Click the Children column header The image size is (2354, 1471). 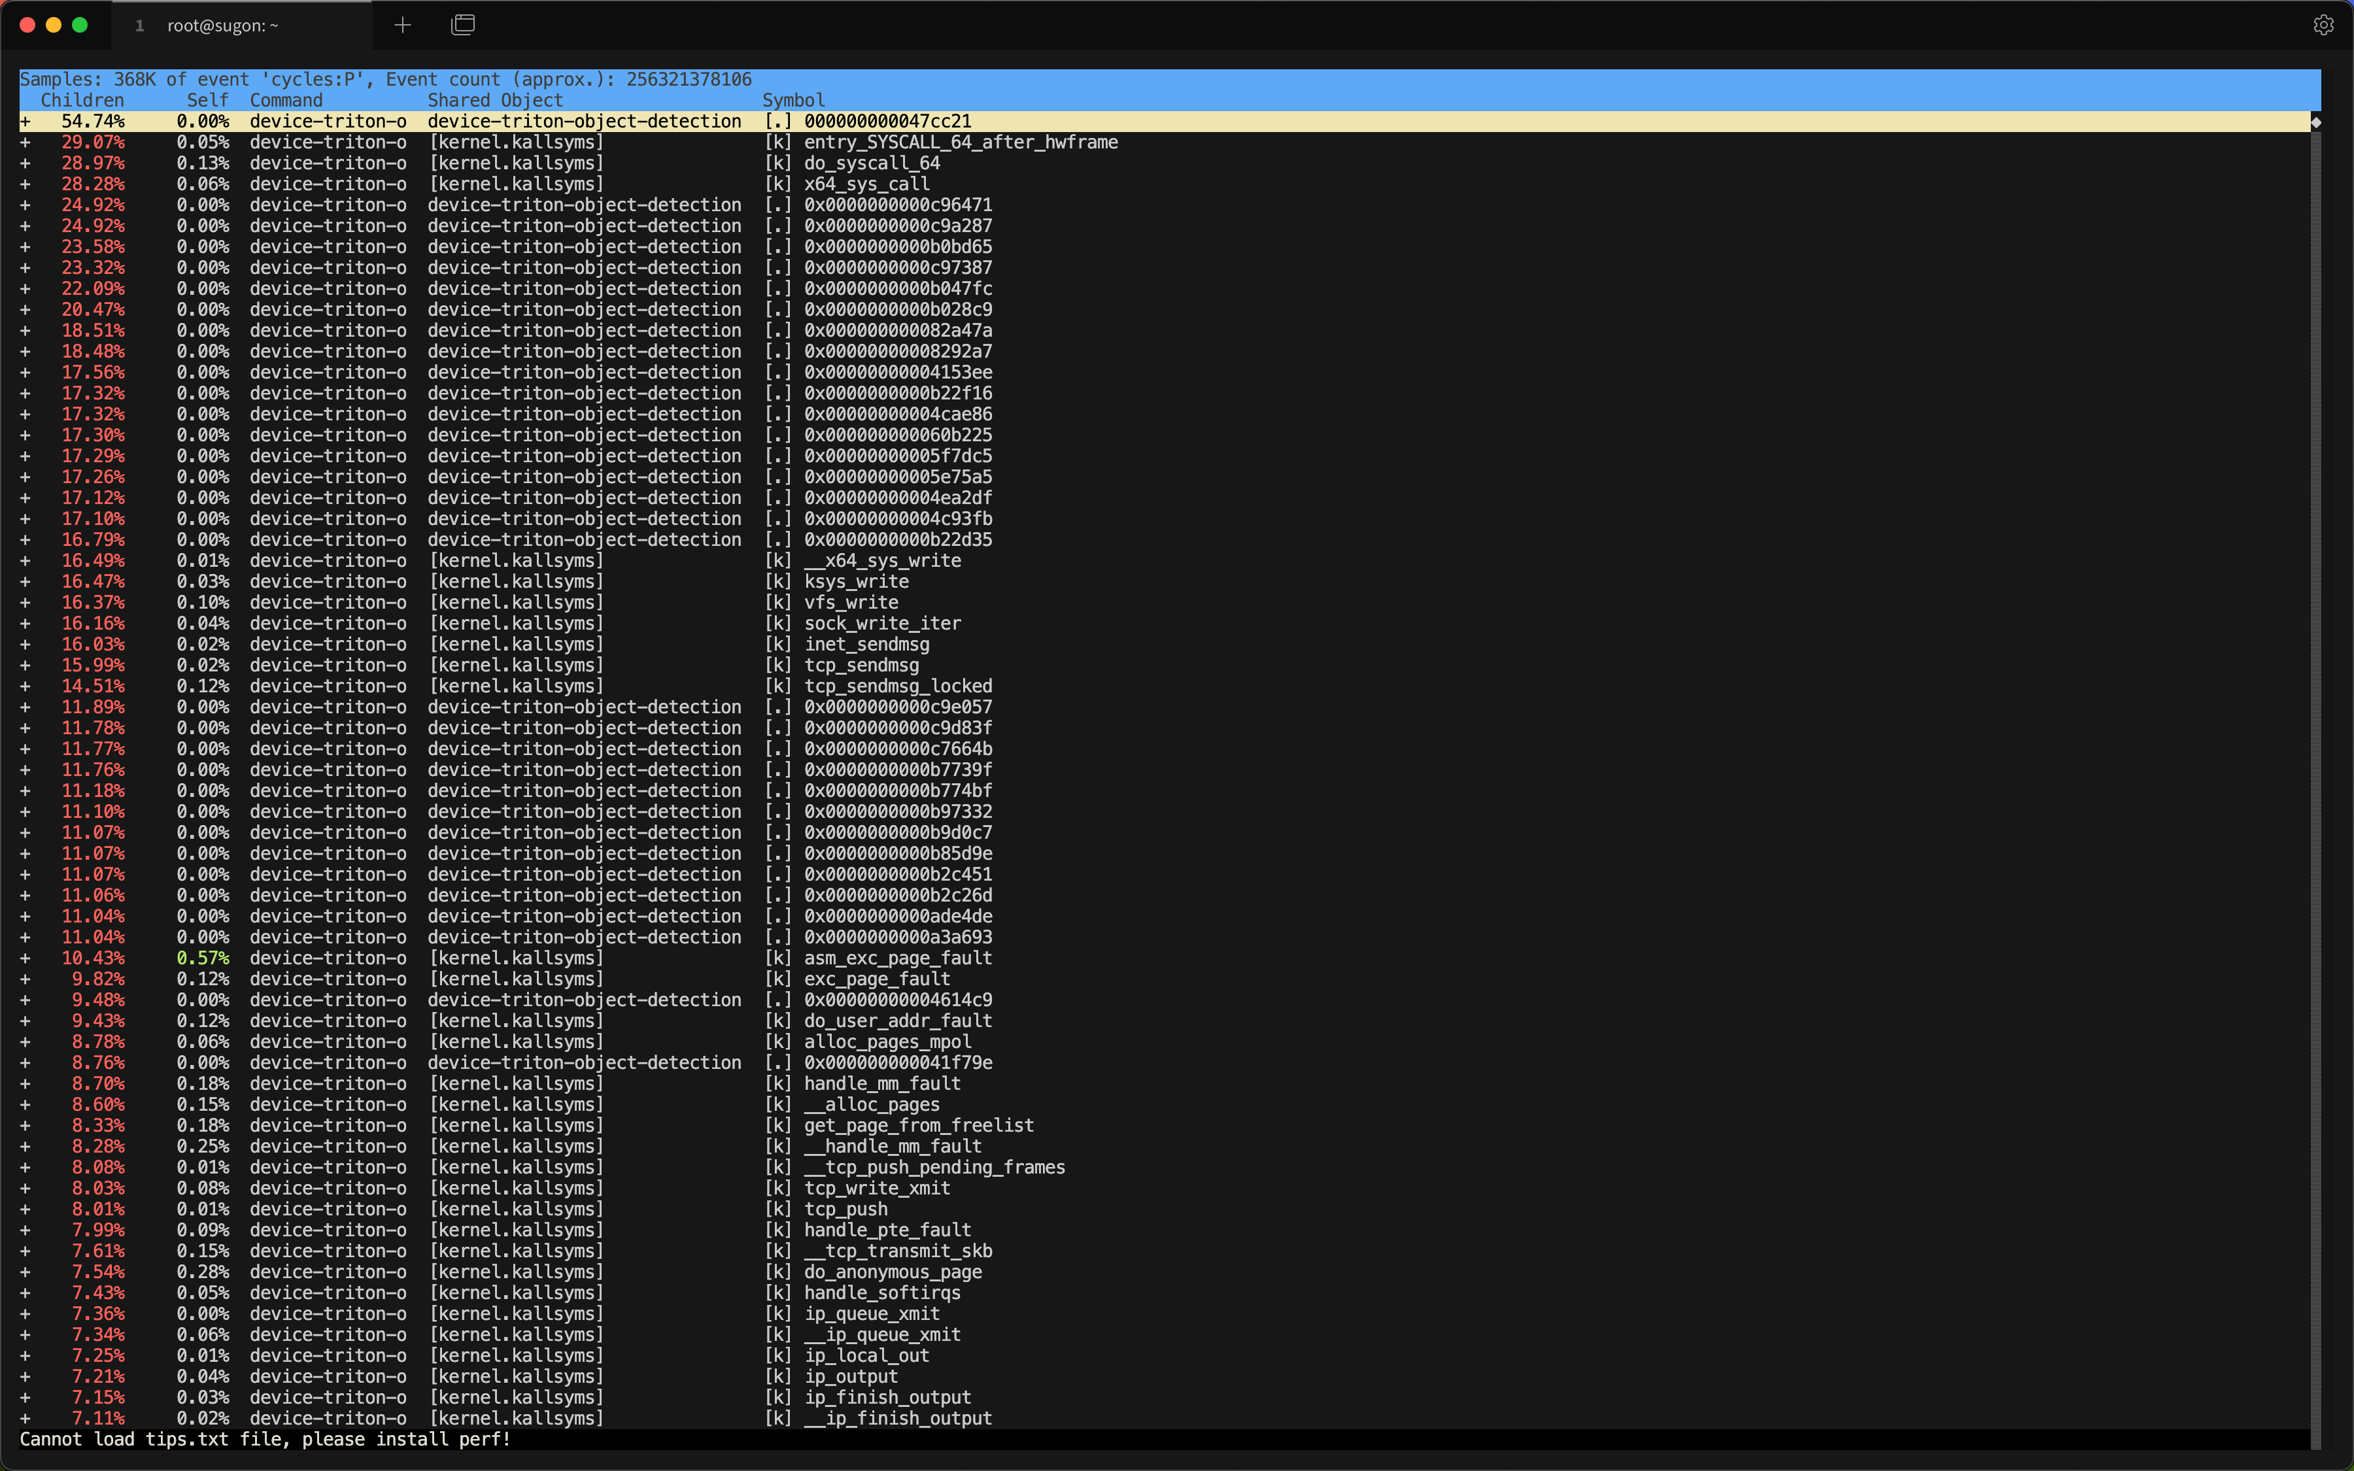82,100
